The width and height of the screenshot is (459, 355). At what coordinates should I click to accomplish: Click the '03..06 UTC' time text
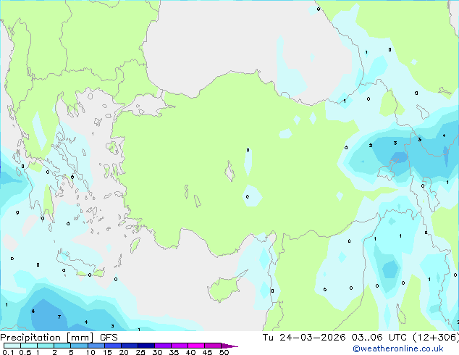(379, 338)
